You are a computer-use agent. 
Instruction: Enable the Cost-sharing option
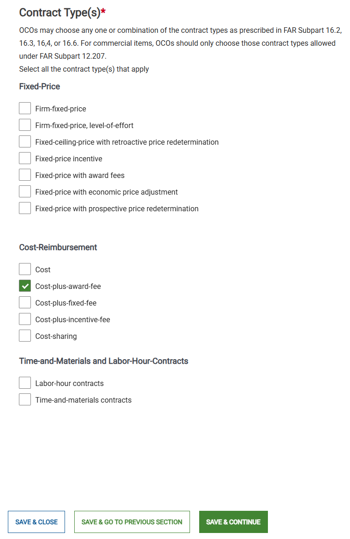[x=25, y=335]
